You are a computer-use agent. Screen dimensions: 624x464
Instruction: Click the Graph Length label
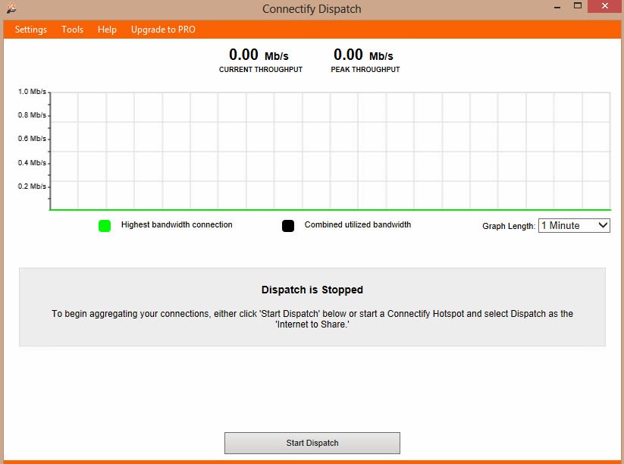(510, 225)
